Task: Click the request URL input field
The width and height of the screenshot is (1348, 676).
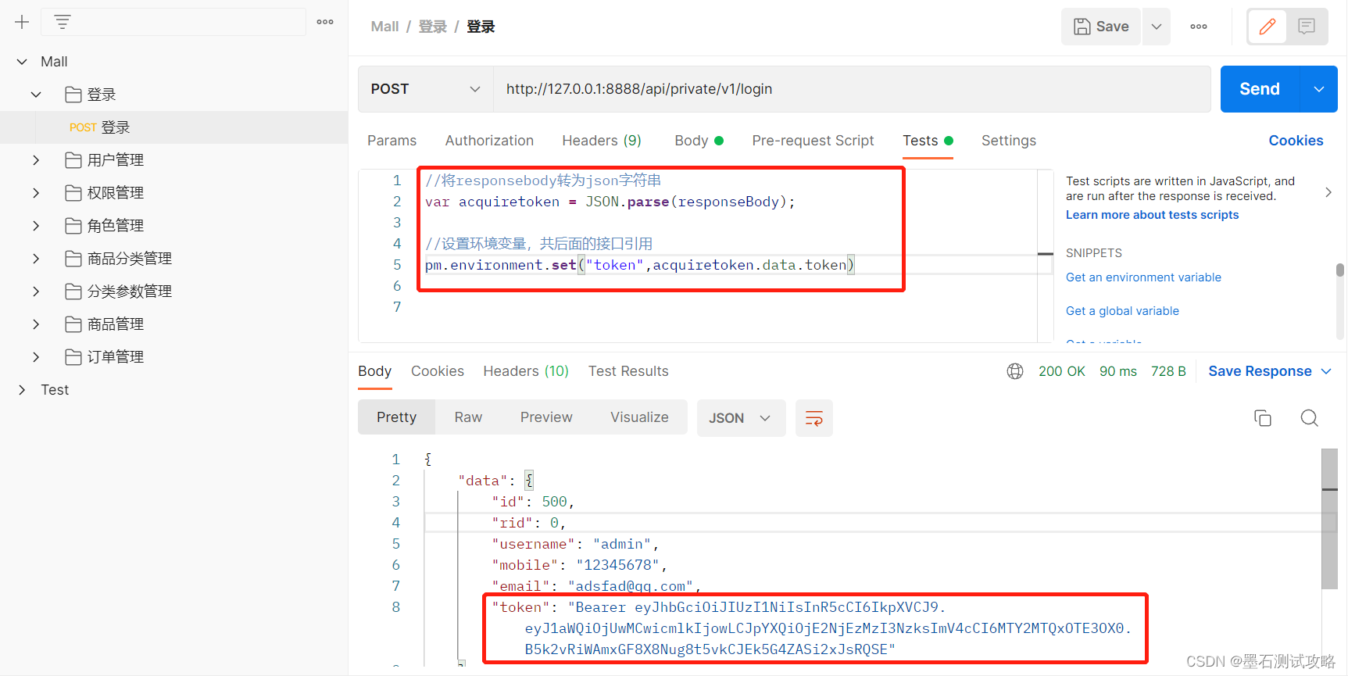Action: [850, 89]
